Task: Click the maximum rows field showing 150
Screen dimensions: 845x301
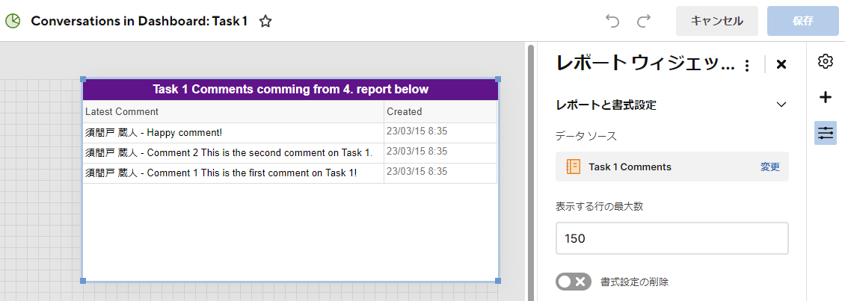Action: (x=672, y=238)
